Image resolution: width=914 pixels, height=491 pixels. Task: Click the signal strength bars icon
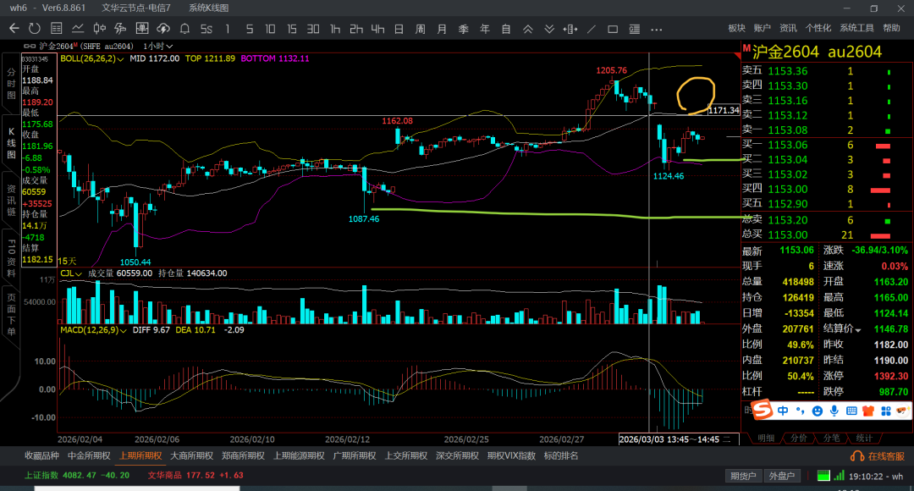click(839, 476)
